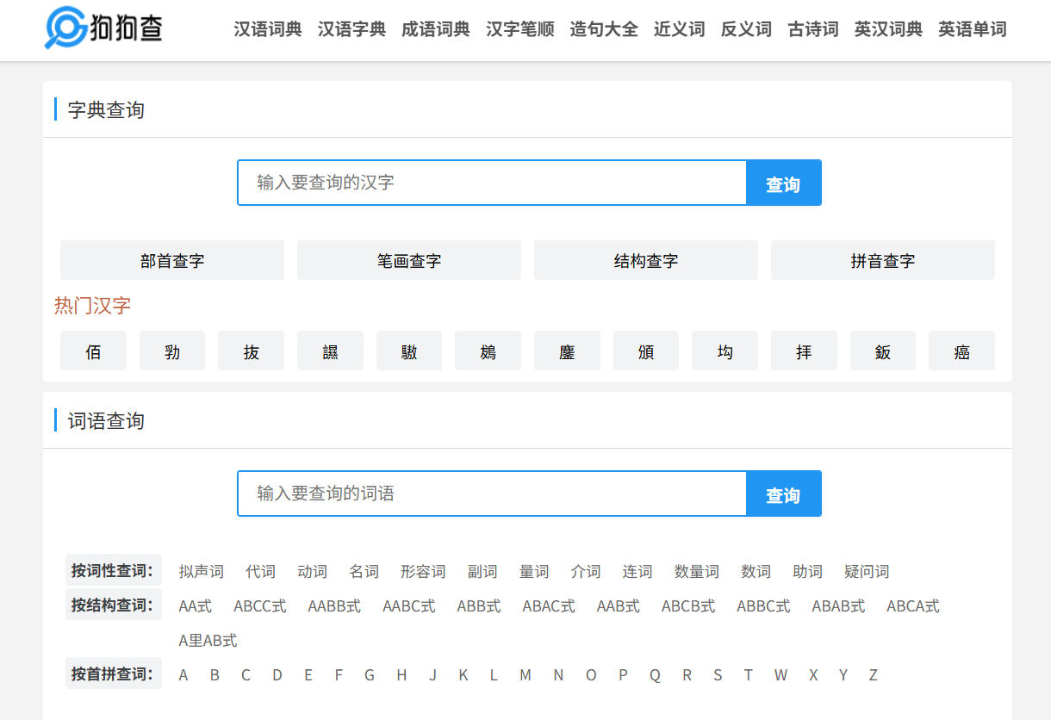This screenshot has width=1051, height=720.
Task: Choose pinyin initial letter G
Action: pos(370,674)
